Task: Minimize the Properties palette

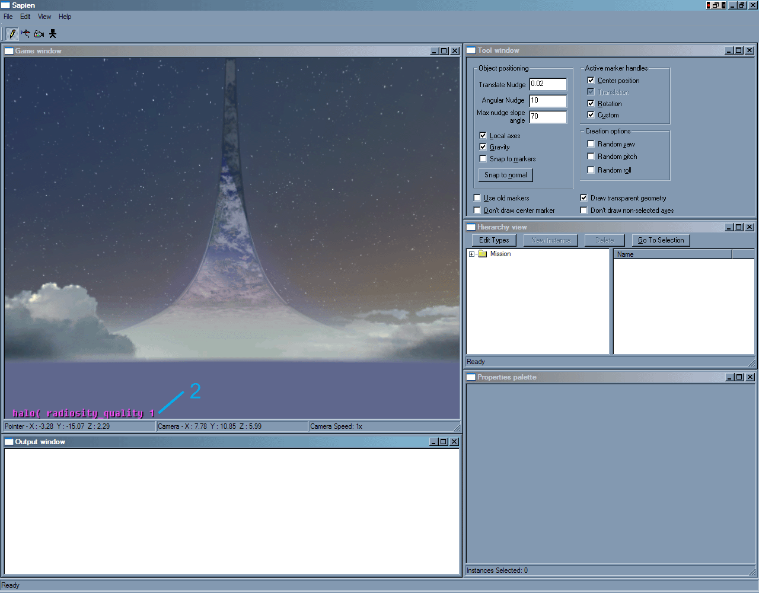Action: (729, 377)
